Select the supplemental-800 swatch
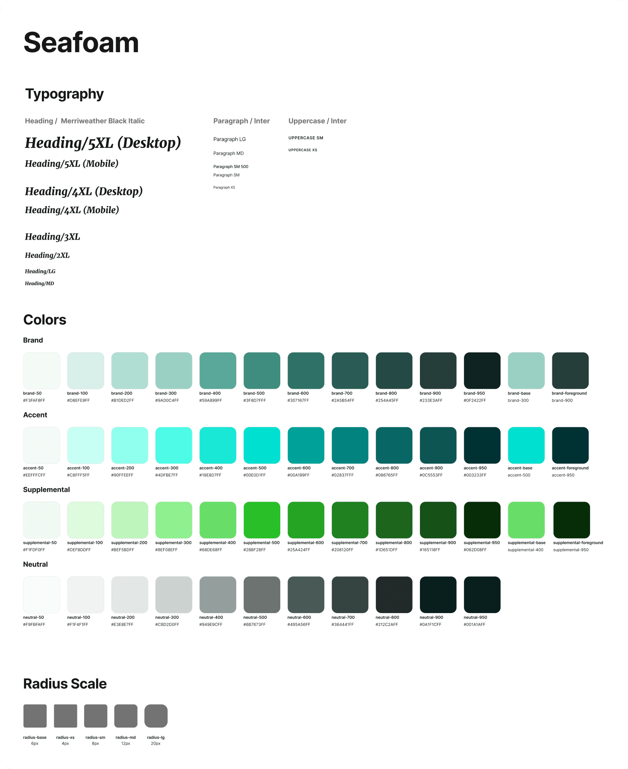Screen dimensions: 628x769 pyautogui.click(x=394, y=520)
